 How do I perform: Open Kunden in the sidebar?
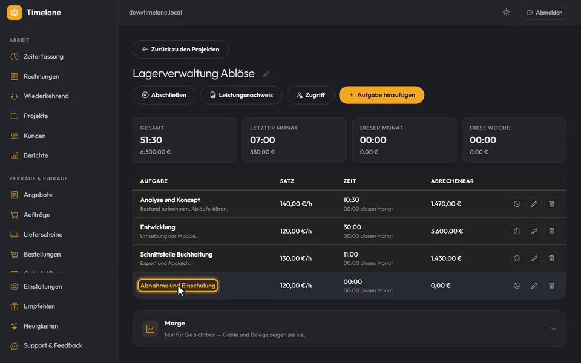[34, 136]
